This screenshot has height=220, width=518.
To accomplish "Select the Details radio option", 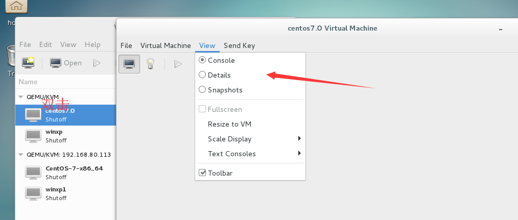I will (x=202, y=75).
